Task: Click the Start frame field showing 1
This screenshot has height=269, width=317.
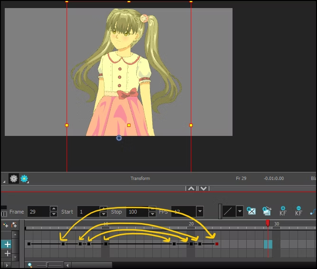Action: [x=88, y=212]
